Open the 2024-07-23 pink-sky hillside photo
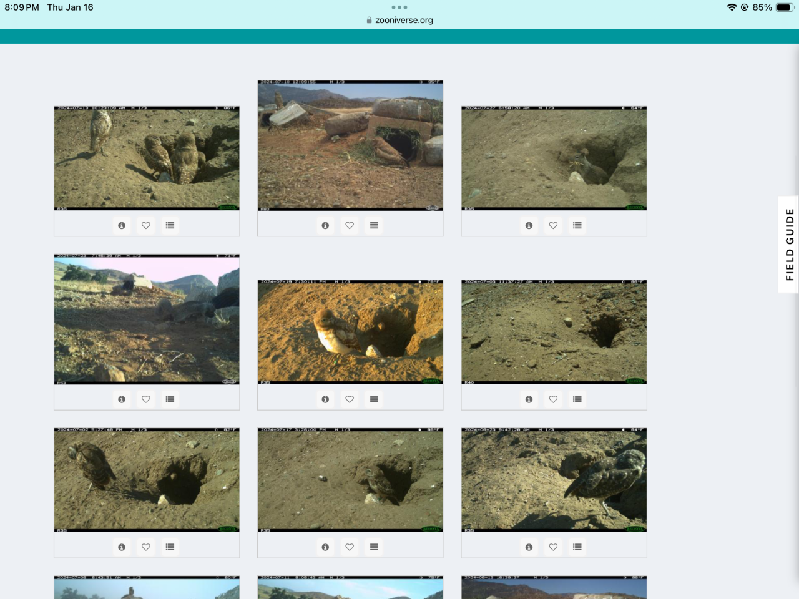This screenshot has width=799, height=599. [x=147, y=319]
